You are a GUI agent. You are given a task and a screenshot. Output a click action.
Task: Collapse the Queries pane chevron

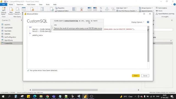pos(21,20)
